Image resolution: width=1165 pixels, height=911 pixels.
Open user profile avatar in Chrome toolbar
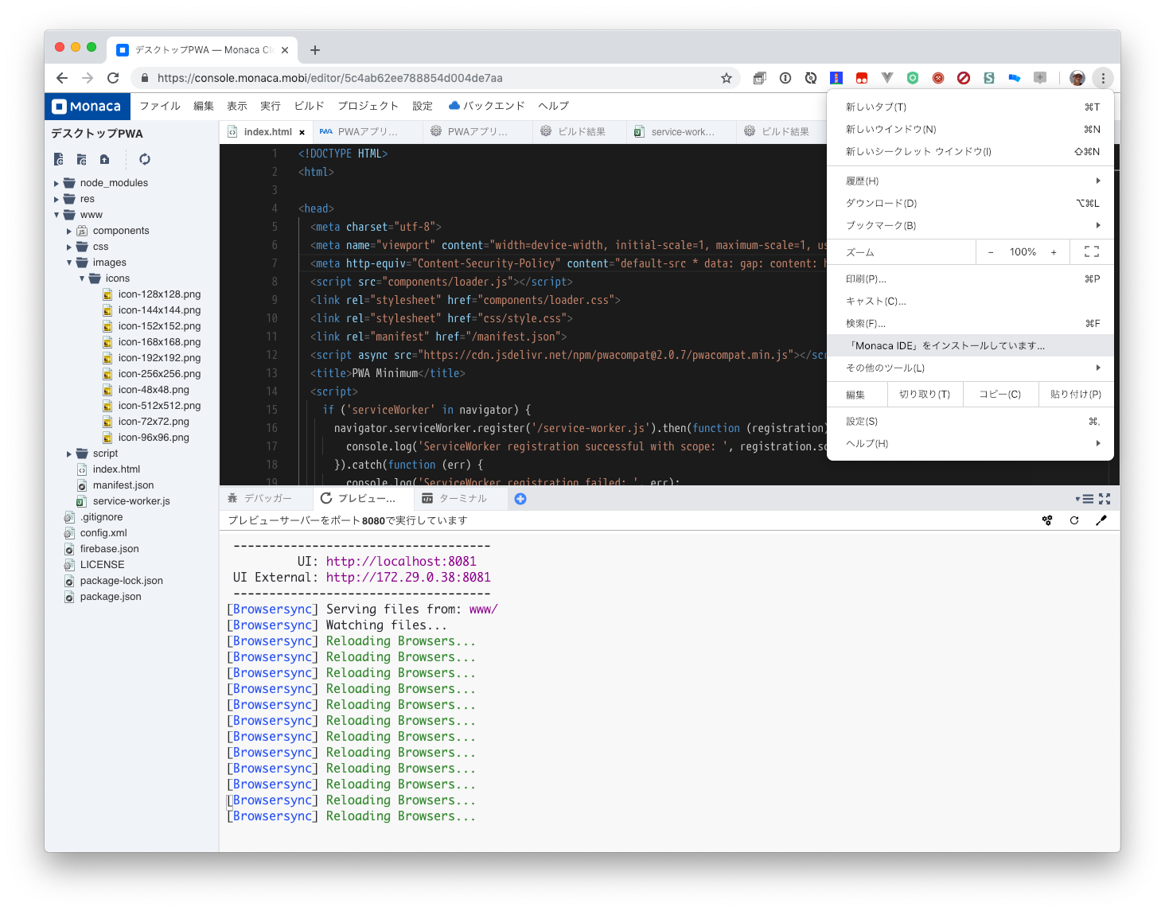[1077, 78]
